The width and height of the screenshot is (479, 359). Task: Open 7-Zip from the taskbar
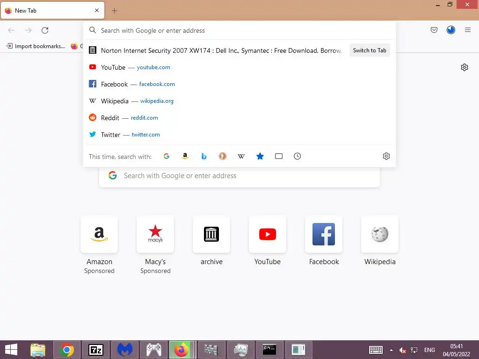[96, 350]
